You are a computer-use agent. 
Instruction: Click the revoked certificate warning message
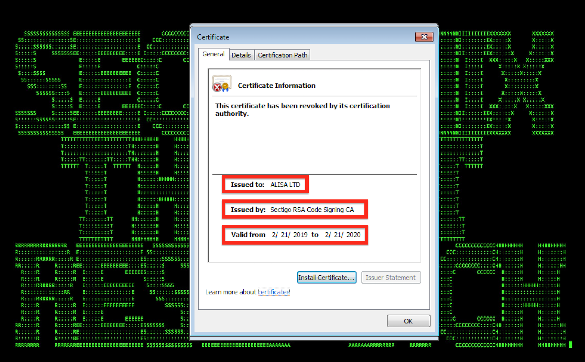click(x=303, y=109)
